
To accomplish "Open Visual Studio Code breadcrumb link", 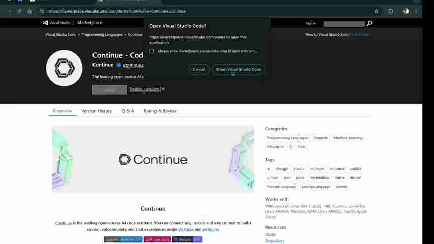I will coord(61,35).
